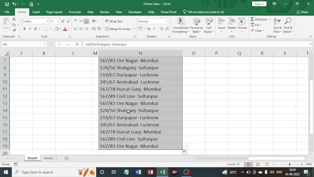Expand the formula bar
The image size is (314, 177).
coord(311,44)
